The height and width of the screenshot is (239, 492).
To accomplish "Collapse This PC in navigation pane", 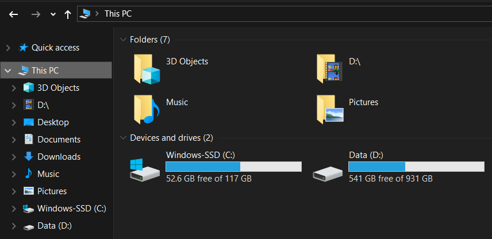I will (8, 71).
